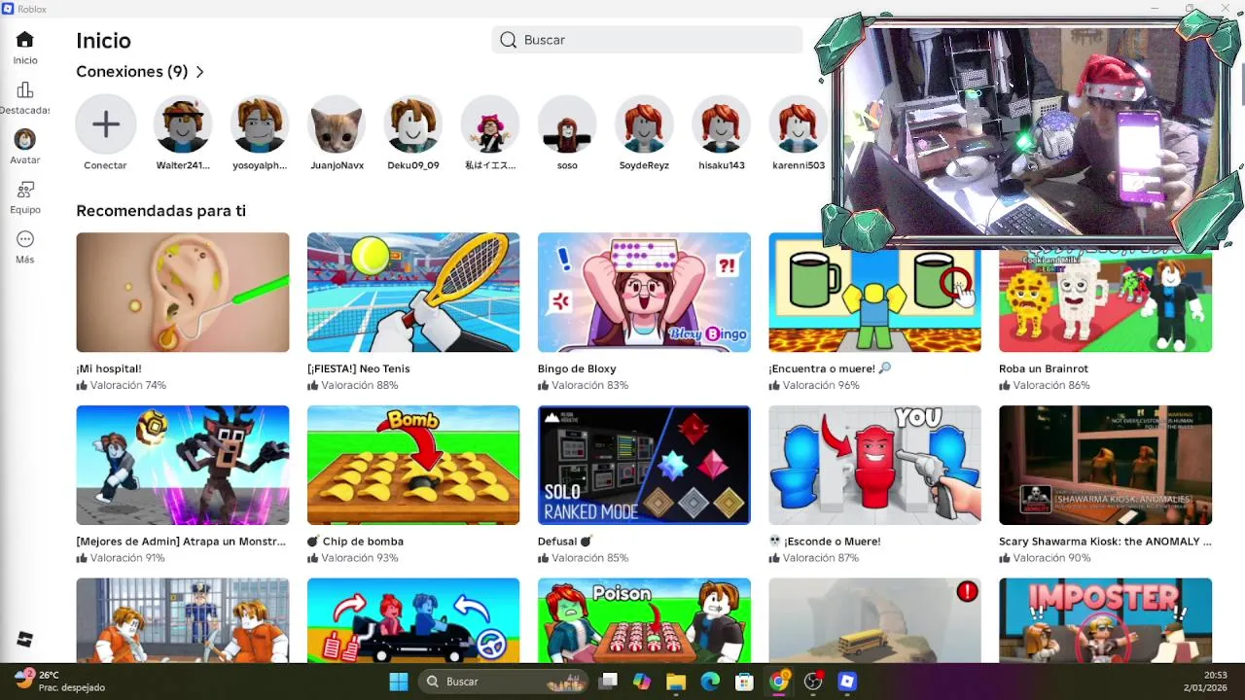Open Walter241 friend avatar
The image size is (1245, 700).
tap(183, 123)
